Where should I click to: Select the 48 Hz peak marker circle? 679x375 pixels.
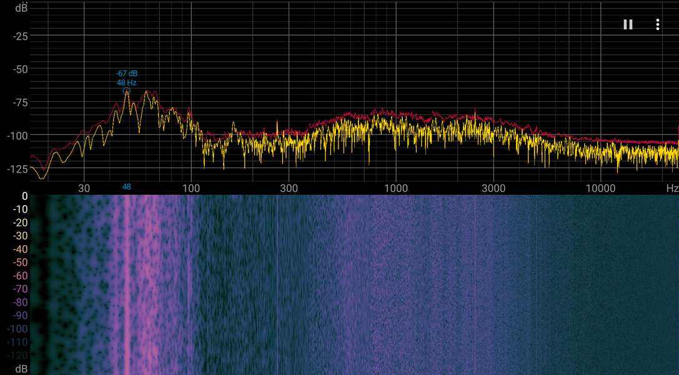[126, 91]
